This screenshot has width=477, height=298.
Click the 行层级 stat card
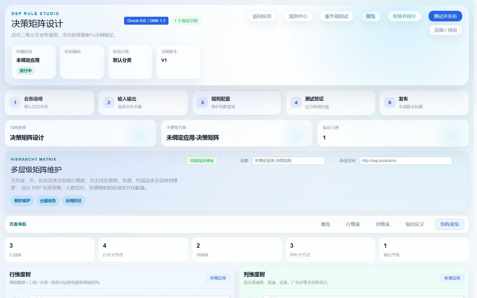(50, 250)
